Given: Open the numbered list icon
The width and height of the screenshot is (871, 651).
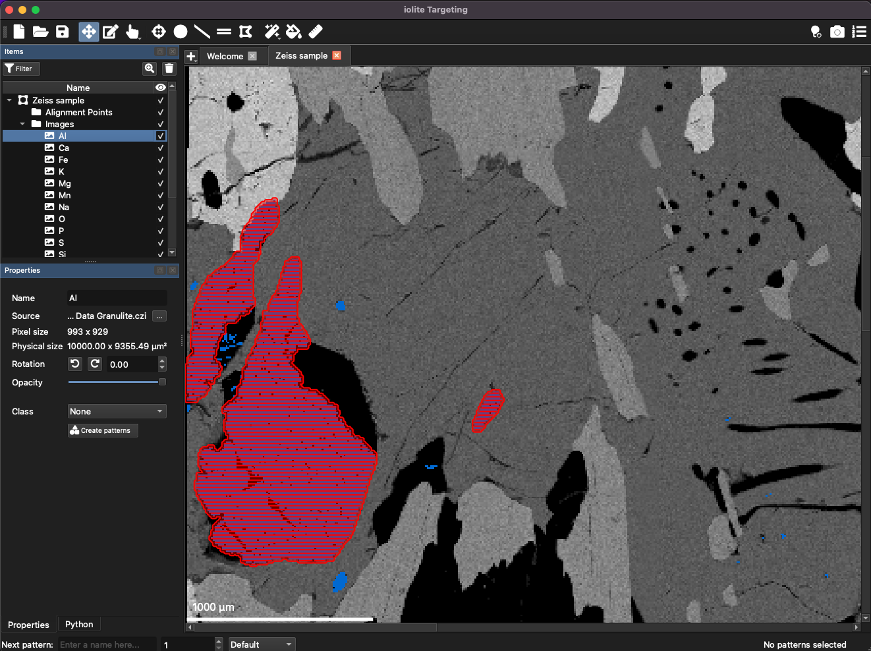Looking at the screenshot, I should click(x=859, y=32).
